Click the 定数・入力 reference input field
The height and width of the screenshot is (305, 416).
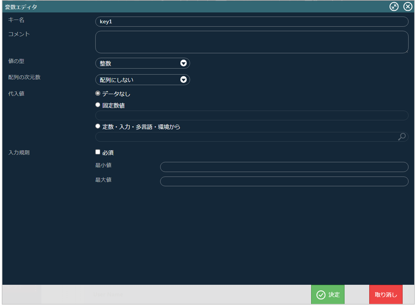(x=246, y=137)
